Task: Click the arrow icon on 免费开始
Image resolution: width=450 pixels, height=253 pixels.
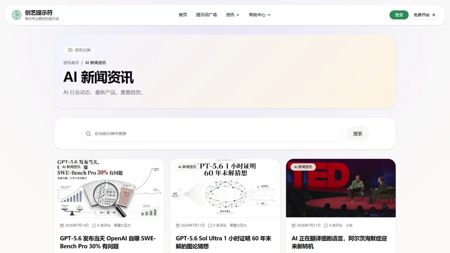Action: (433, 15)
